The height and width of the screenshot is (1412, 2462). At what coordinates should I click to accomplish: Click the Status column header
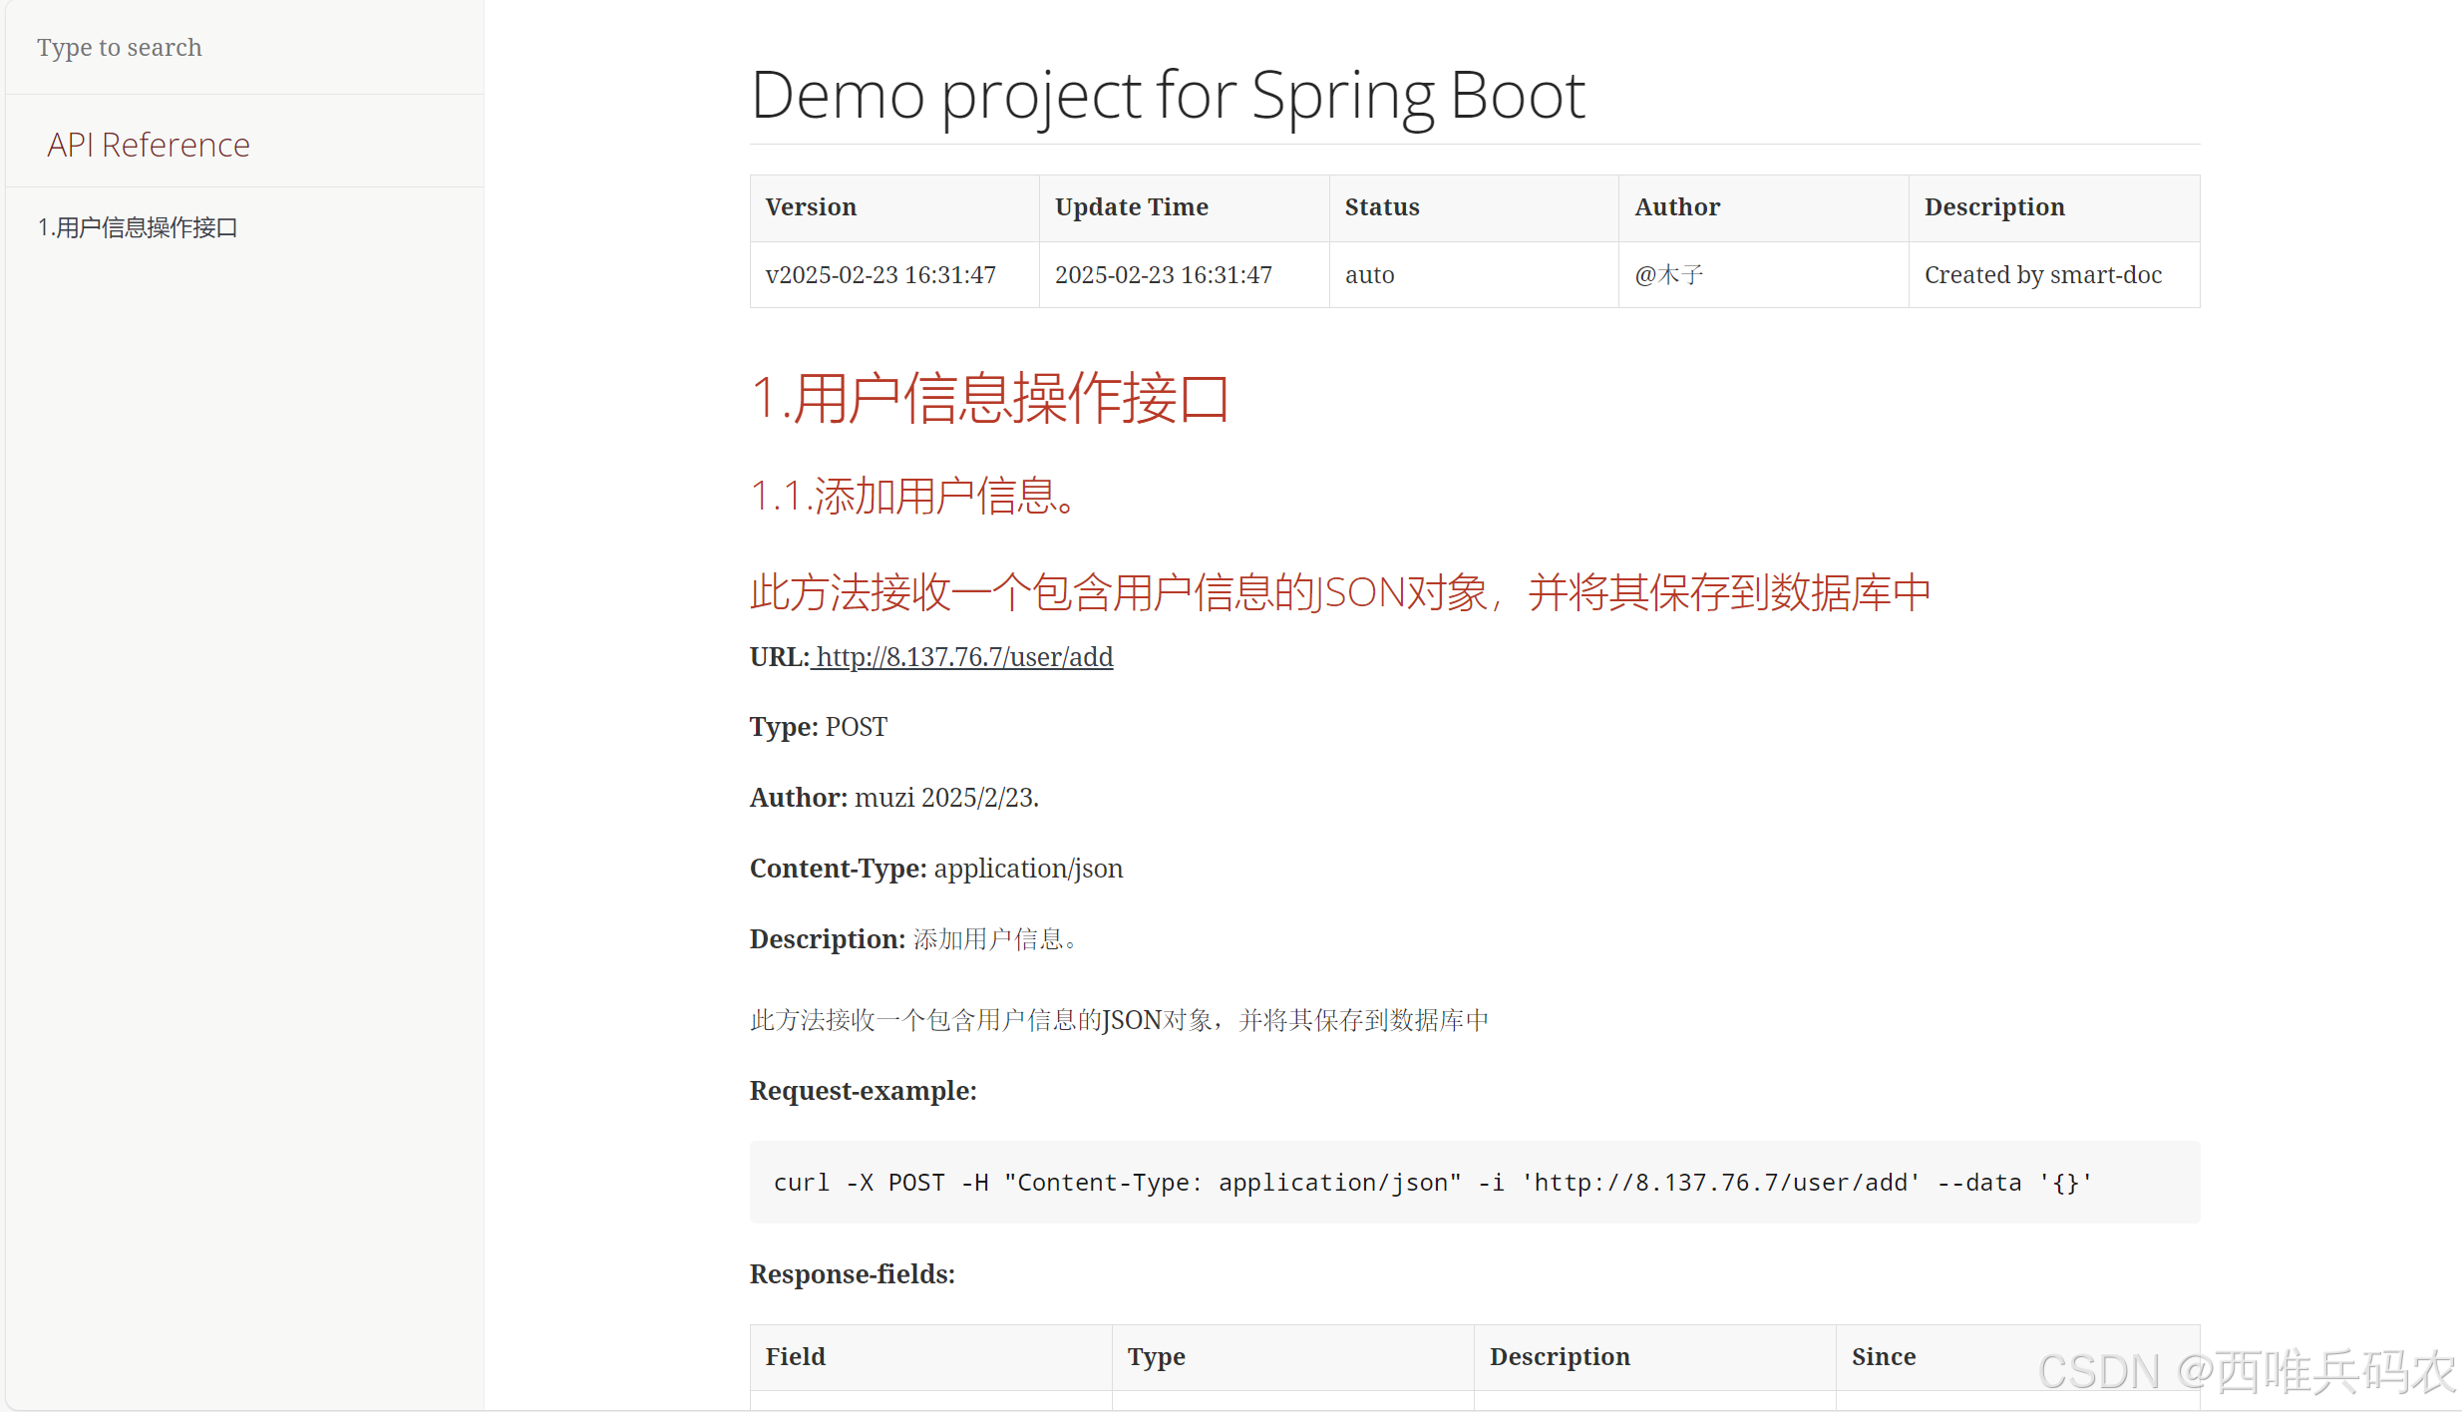[x=1381, y=207]
